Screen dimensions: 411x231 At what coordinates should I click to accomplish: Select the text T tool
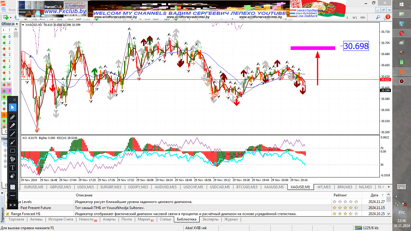(13, 167)
